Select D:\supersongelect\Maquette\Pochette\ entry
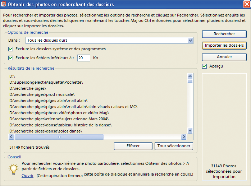251x186 pixels. (46, 82)
